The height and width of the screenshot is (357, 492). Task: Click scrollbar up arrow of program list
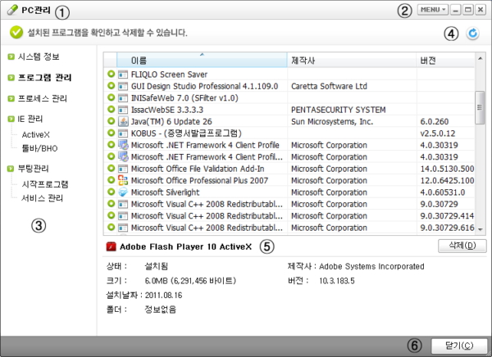point(480,58)
